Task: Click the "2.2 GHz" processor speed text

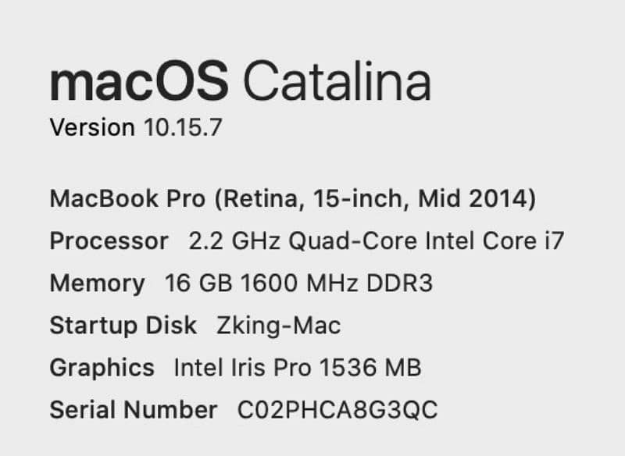Action: pyautogui.click(x=235, y=240)
